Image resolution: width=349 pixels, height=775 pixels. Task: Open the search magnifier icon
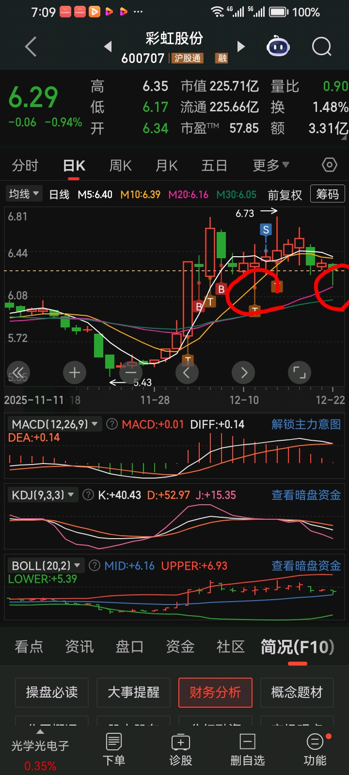(321, 47)
